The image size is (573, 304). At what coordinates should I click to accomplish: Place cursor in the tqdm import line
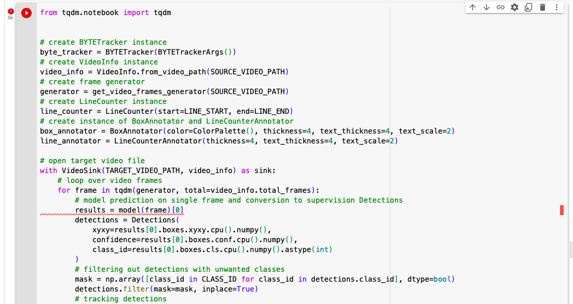tap(104, 12)
